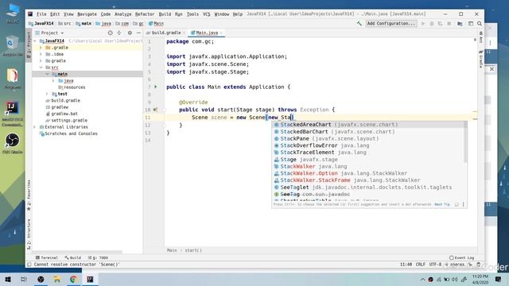Click run gutter arrow beside class Main
509x286 pixels.
[156, 87]
